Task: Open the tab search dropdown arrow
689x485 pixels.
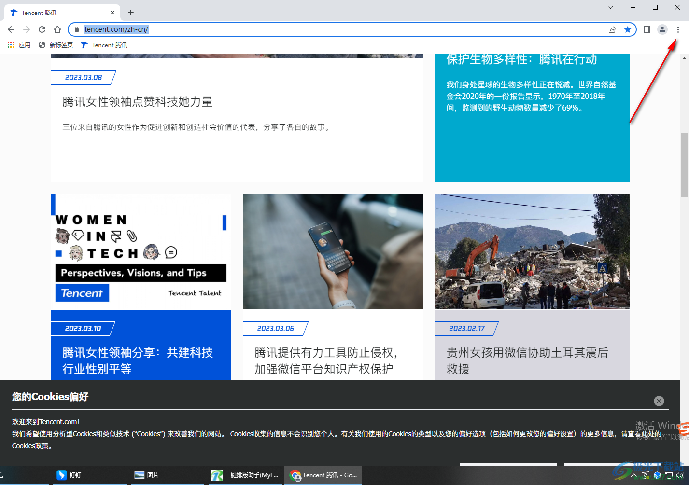Action: 611,7
